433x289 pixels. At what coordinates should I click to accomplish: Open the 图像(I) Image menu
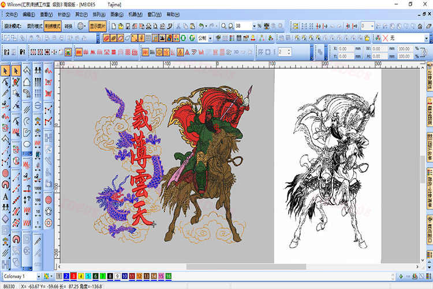click(x=133, y=14)
